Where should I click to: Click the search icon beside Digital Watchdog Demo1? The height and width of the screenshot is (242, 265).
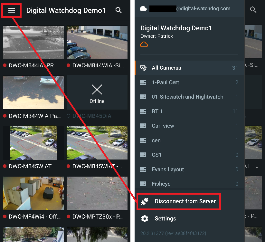click(x=118, y=10)
